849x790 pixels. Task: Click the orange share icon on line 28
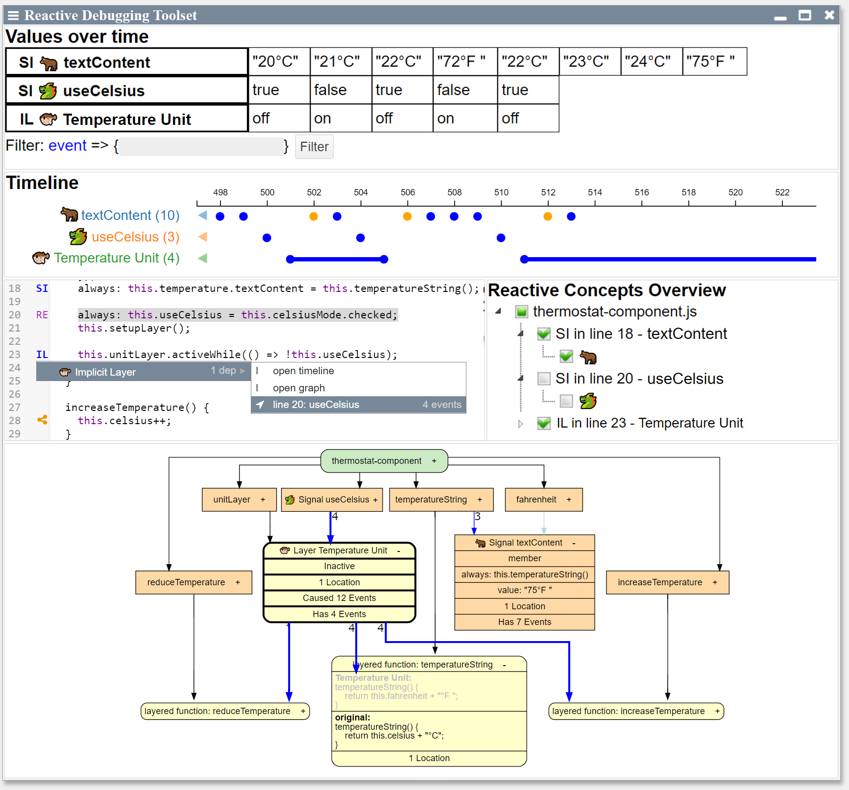coord(42,420)
